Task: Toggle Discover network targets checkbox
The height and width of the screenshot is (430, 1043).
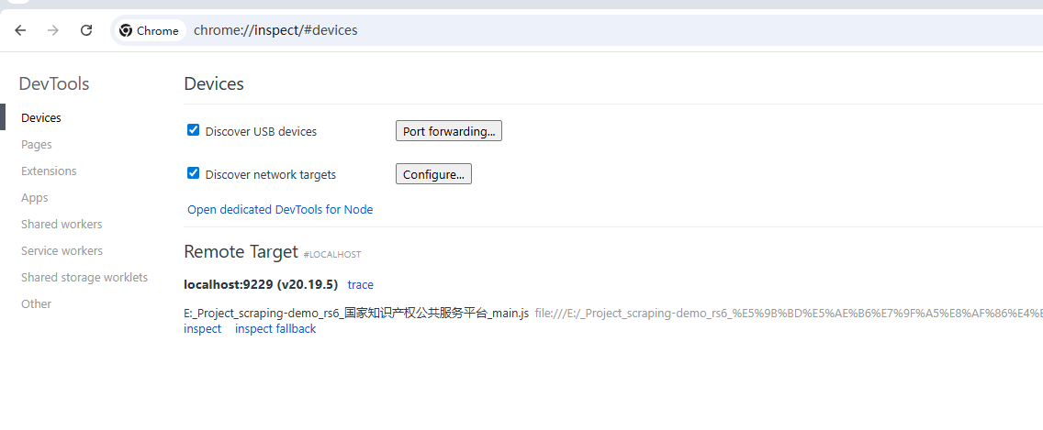Action: [x=194, y=173]
